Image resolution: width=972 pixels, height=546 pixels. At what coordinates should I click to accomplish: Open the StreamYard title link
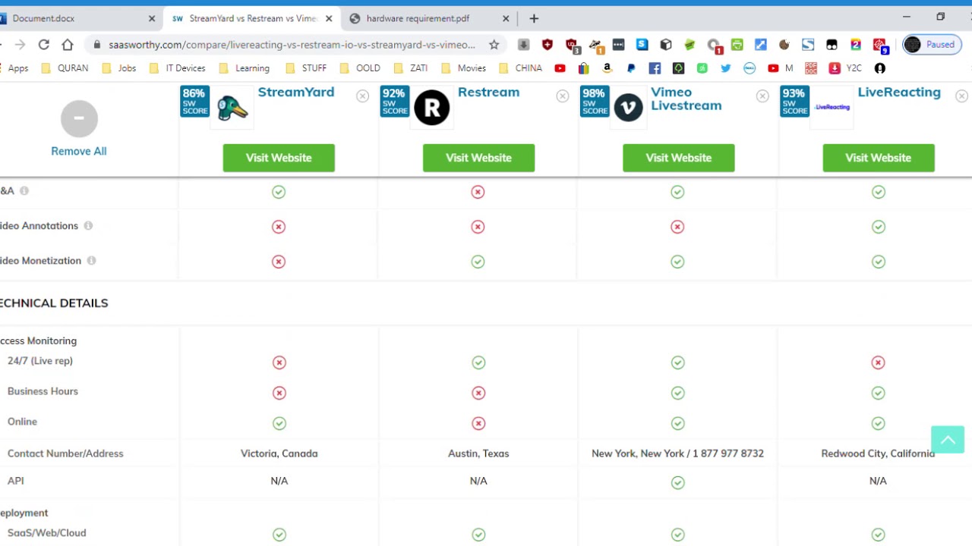296,93
